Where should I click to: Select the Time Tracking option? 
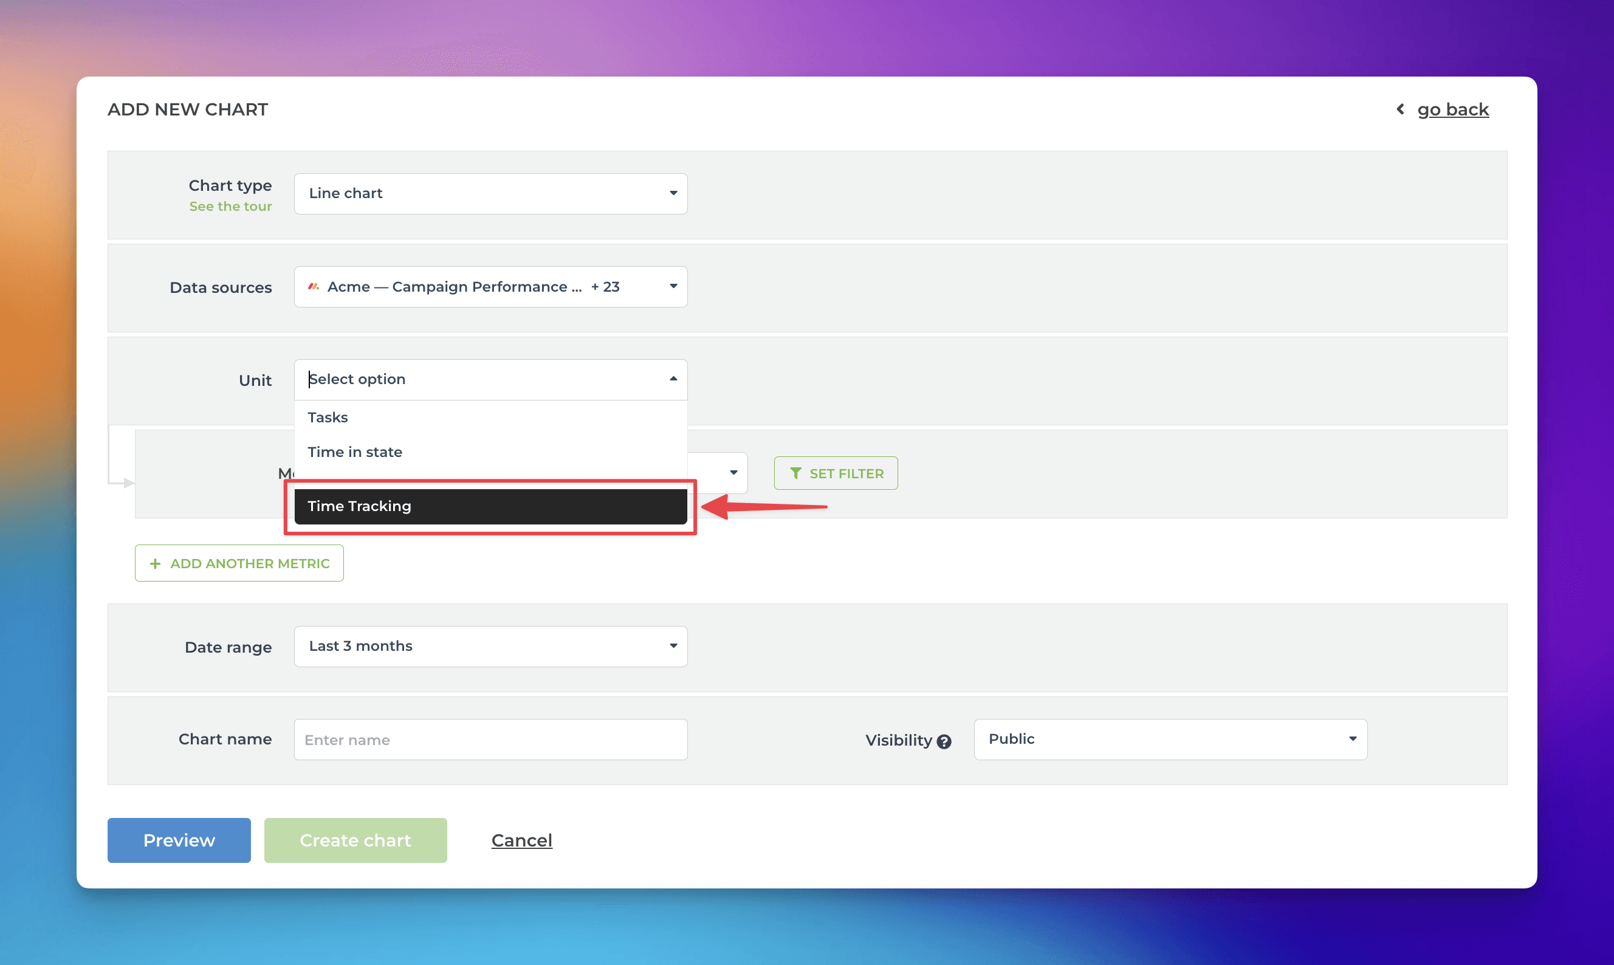click(x=490, y=506)
